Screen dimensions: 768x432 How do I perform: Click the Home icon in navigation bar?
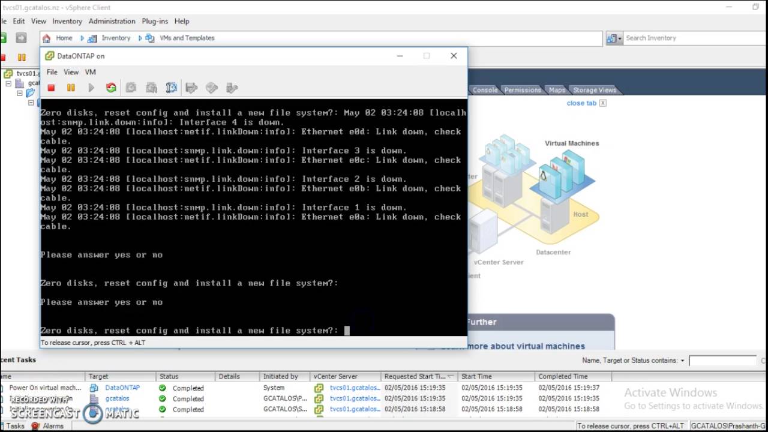click(46, 38)
